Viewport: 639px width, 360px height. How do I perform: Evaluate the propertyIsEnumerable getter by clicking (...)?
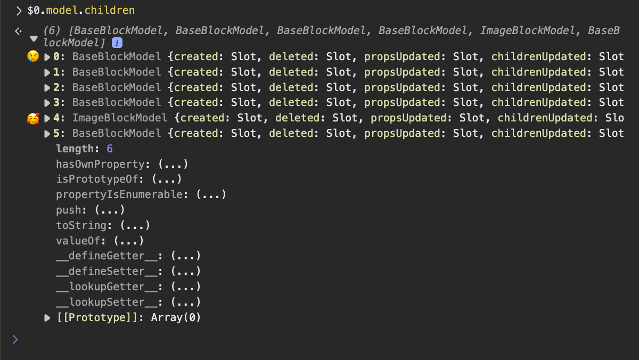[x=210, y=194]
